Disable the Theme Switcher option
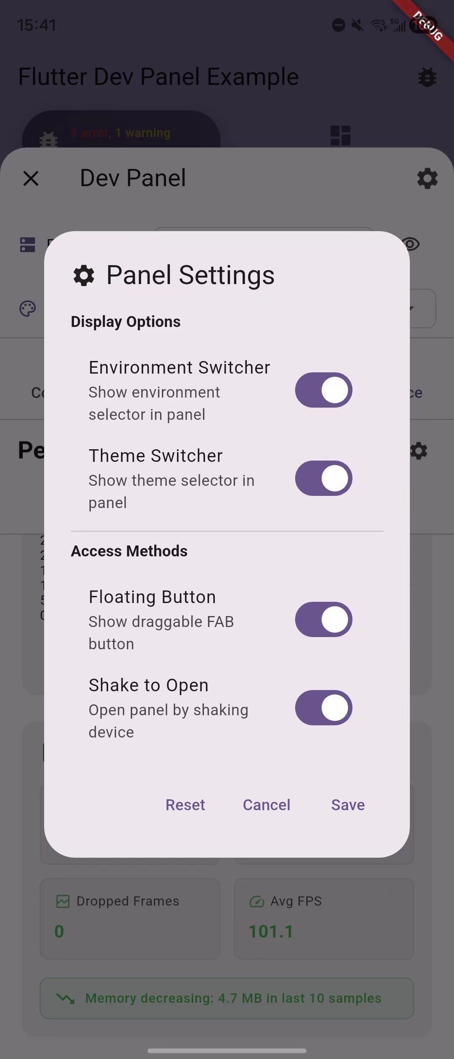 (323, 479)
